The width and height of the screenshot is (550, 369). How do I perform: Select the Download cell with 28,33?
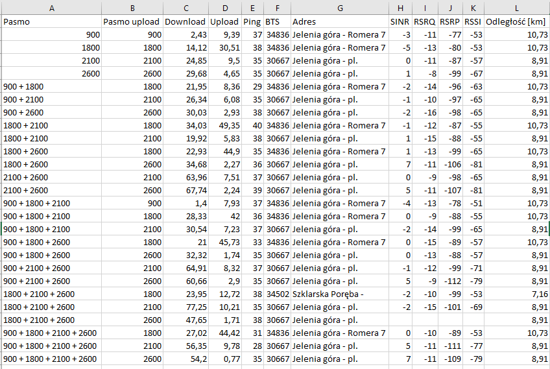click(186, 217)
